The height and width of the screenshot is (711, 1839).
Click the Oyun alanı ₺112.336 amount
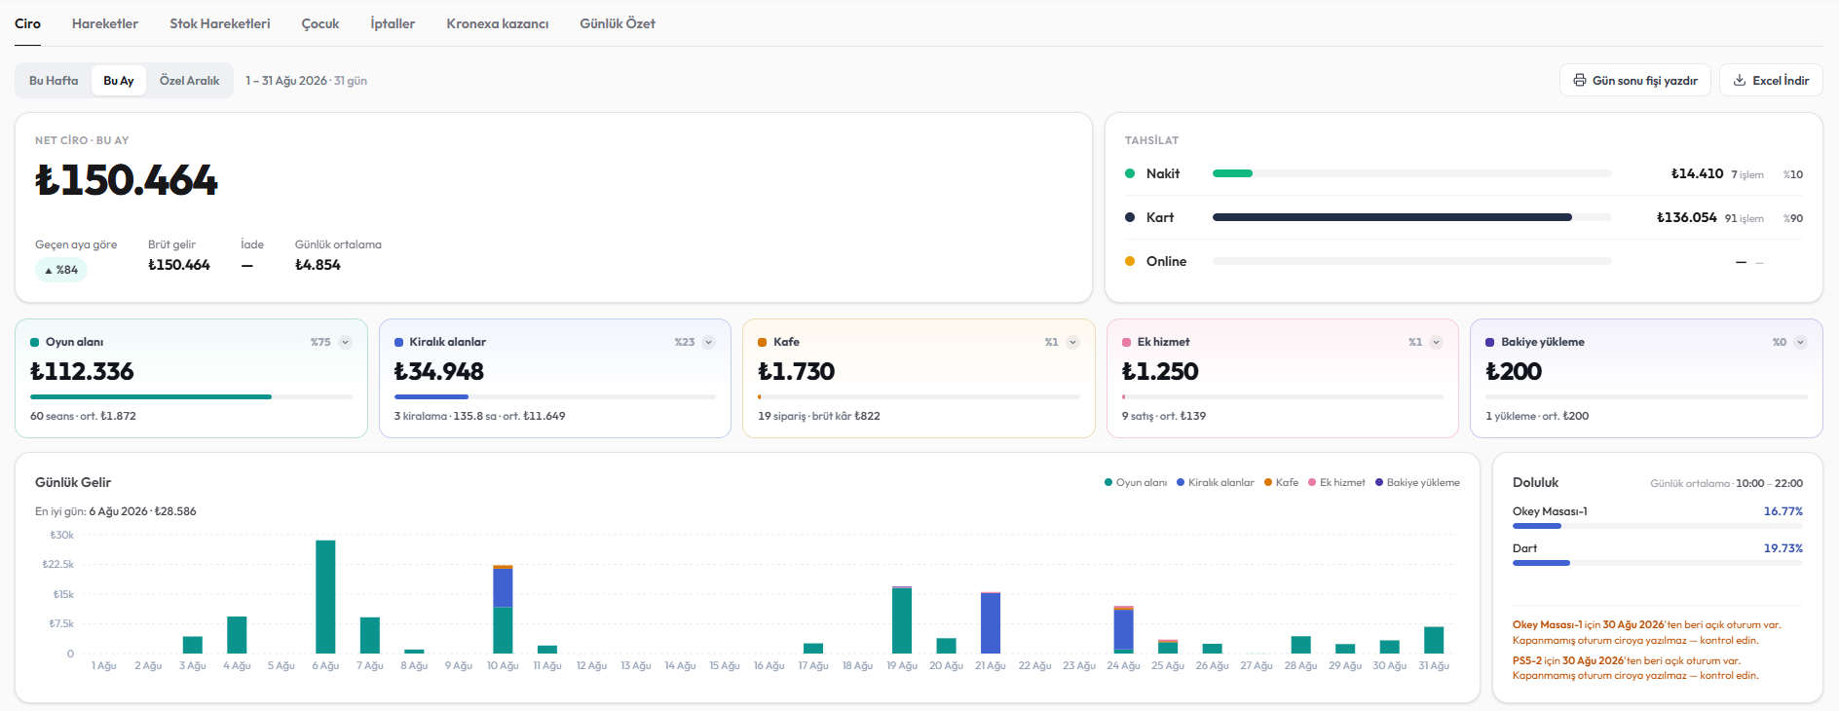(x=82, y=371)
